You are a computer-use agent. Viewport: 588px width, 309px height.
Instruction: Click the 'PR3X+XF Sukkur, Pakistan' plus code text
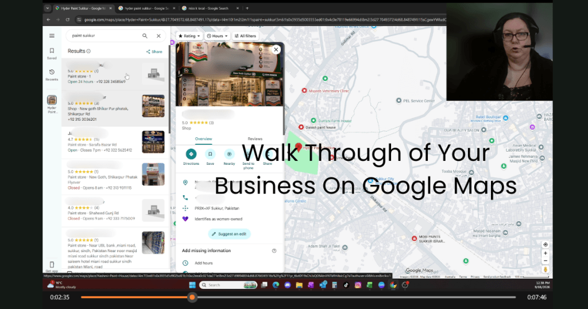click(x=216, y=208)
